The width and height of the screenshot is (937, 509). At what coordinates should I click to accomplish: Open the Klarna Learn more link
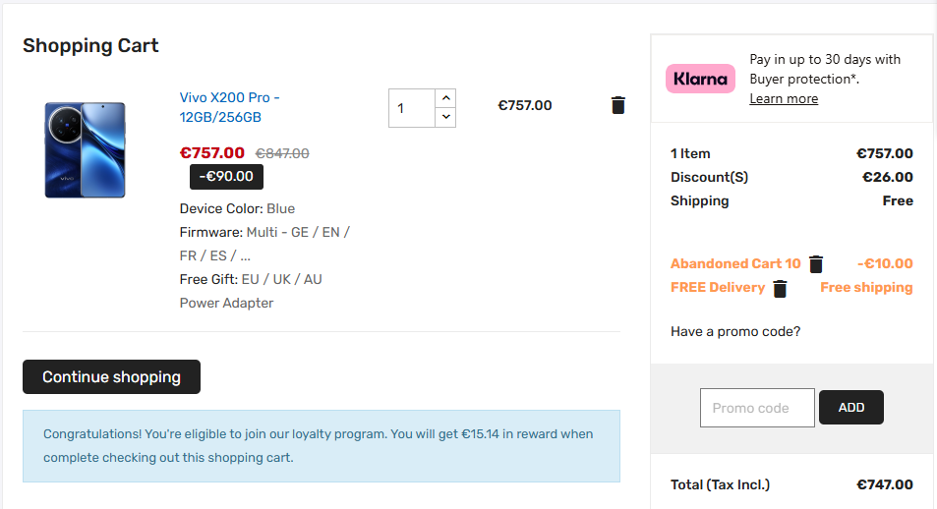(x=784, y=98)
